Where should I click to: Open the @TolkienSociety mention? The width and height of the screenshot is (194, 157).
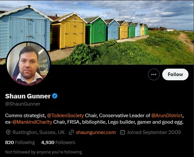coord(65,116)
